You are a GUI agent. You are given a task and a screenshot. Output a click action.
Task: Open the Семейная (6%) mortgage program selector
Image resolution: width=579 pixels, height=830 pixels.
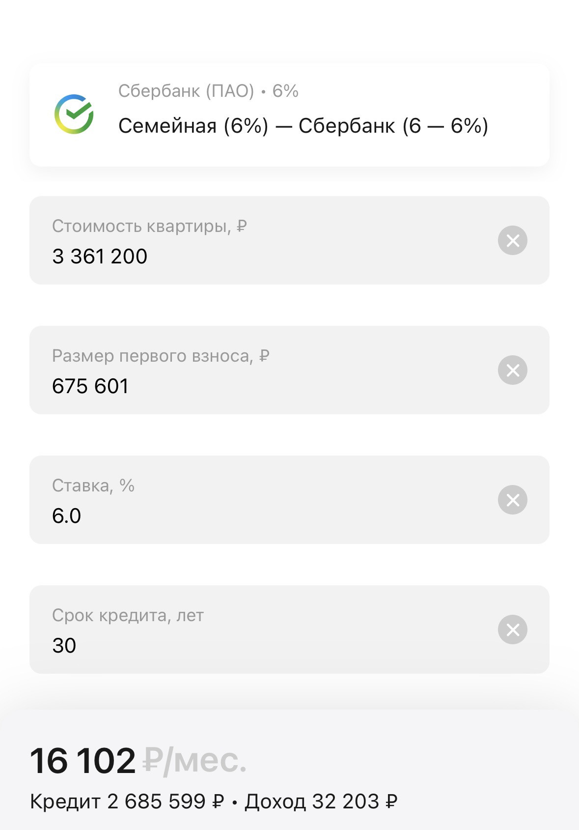pyautogui.click(x=303, y=126)
